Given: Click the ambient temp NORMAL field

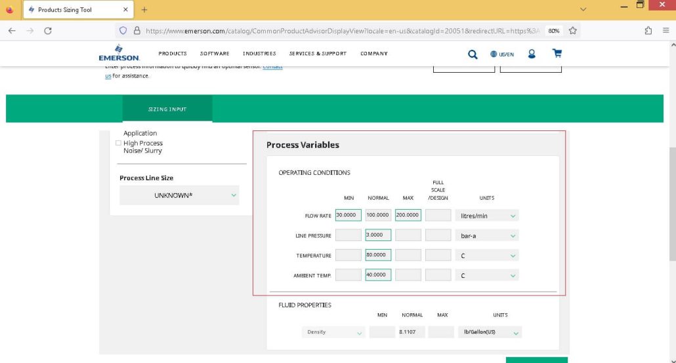Looking at the screenshot, I should pos(378,275).
